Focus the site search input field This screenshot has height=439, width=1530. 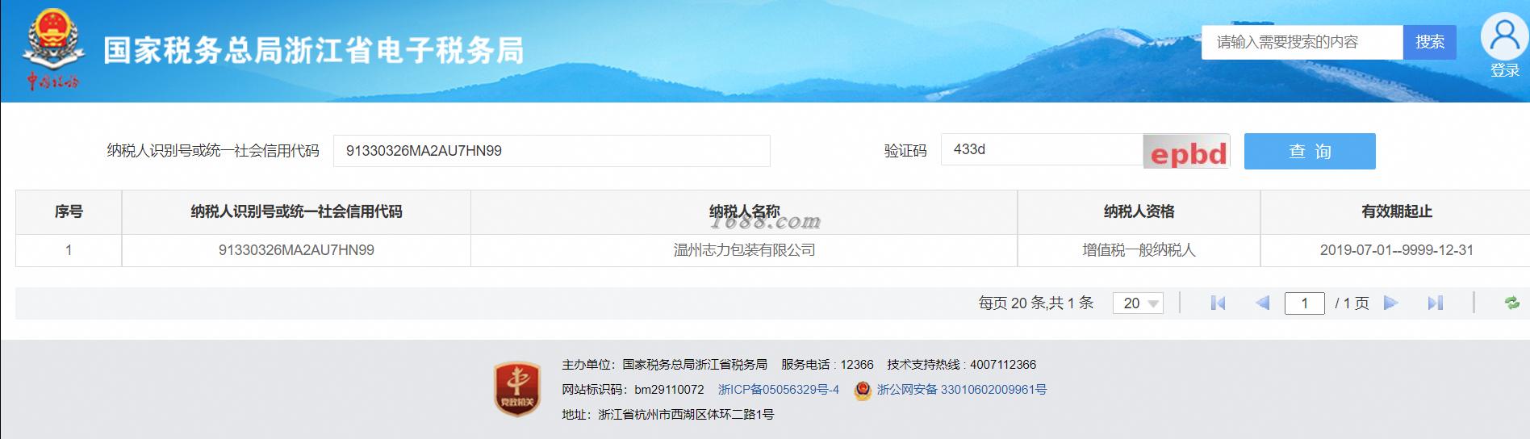(1302, 42)
